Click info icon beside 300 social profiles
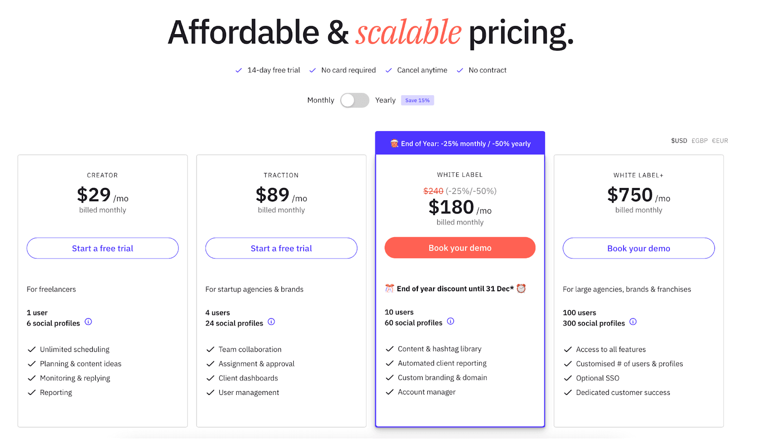 pyautogui.click(x=633, y=322)
